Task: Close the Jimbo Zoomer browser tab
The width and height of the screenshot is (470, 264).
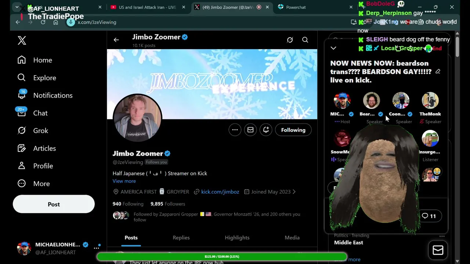Action: point(267,7)
